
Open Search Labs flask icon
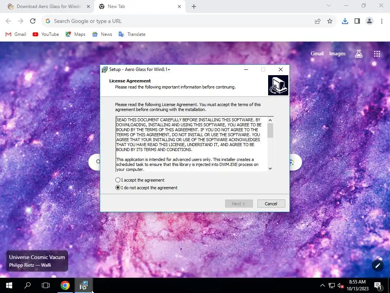click(359, 53)
